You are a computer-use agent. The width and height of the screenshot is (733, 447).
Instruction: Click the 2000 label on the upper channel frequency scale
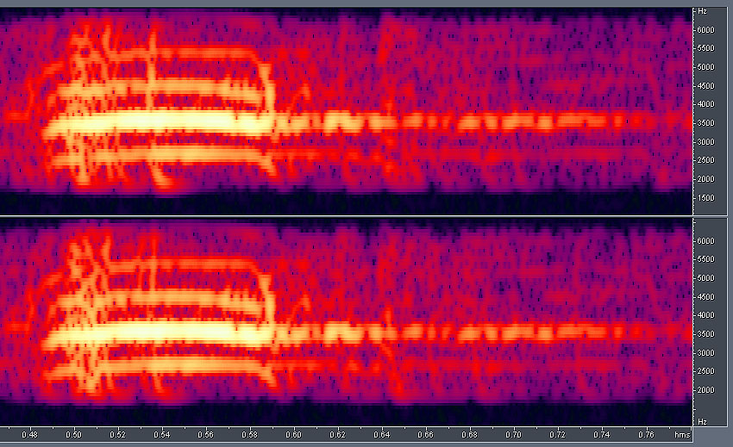pos(706,179)
